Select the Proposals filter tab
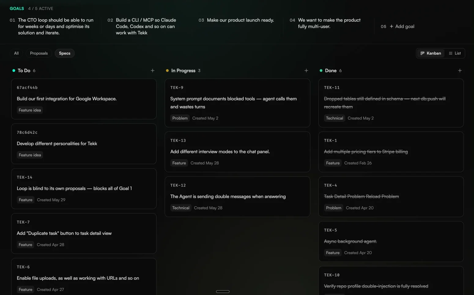 coord(39,53)
